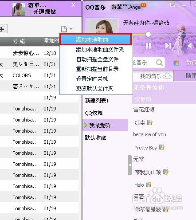Sort by the 专辑 column header
This screenshot has width=196, height=220.
pyautogui.click(x=19, y=41)
